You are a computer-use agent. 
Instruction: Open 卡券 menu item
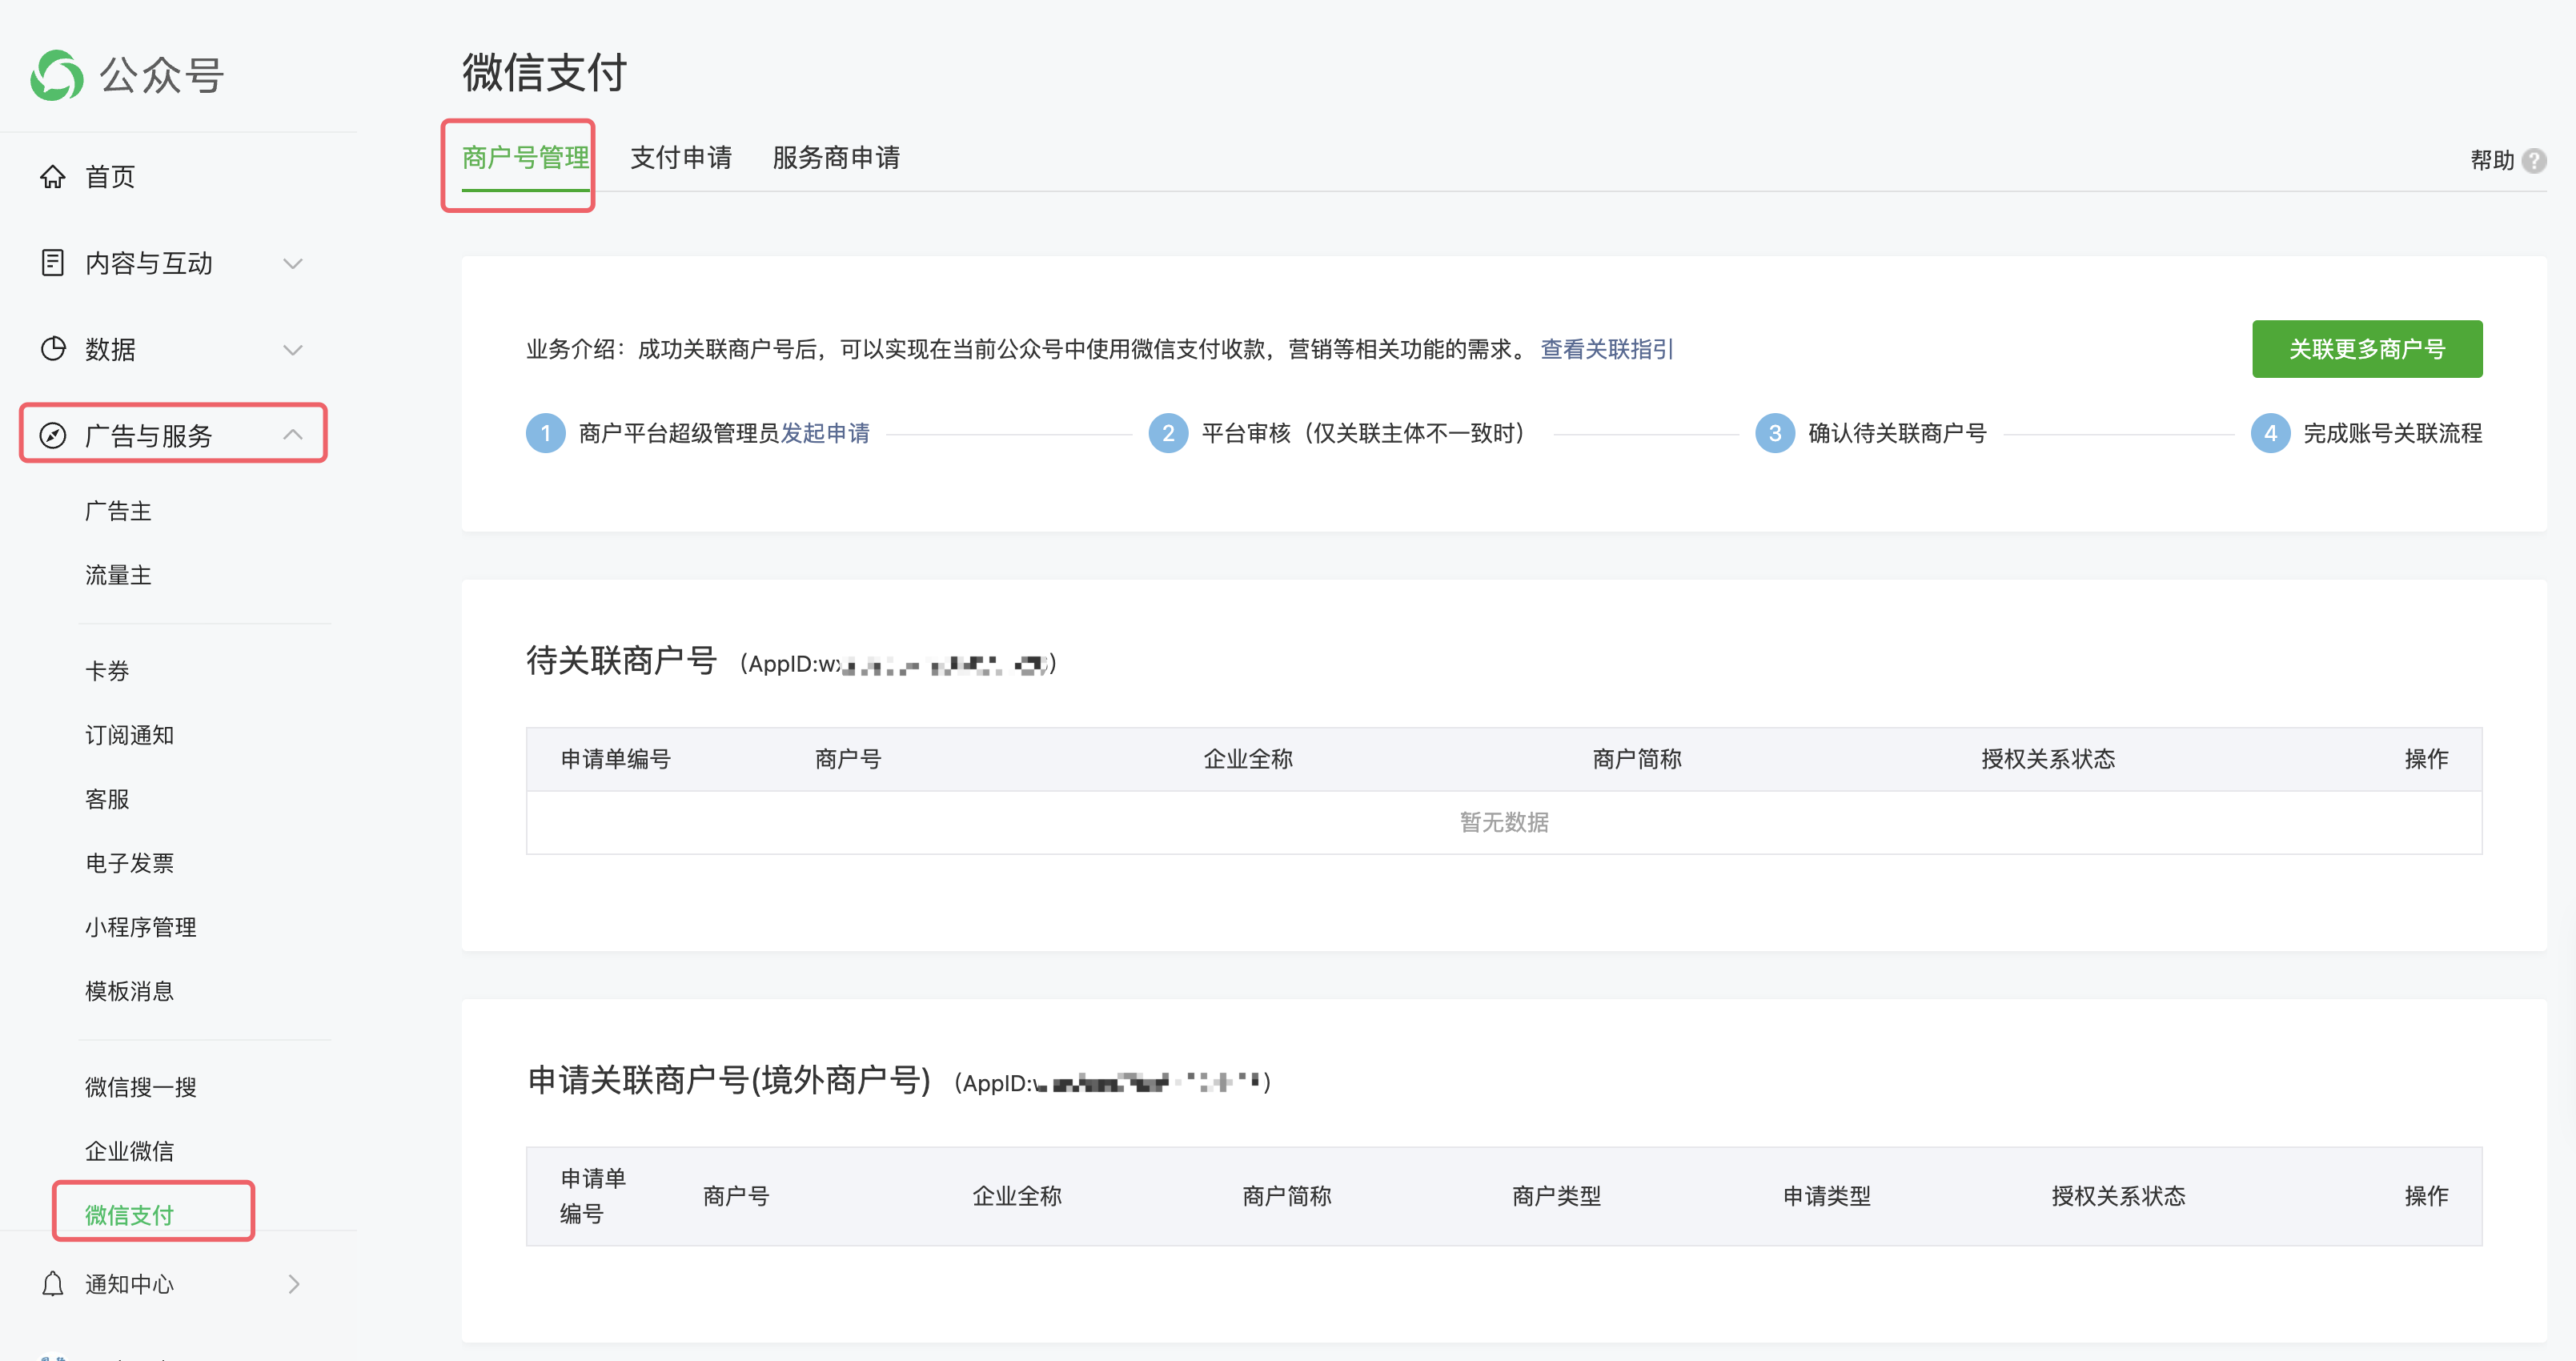[107, 671]
